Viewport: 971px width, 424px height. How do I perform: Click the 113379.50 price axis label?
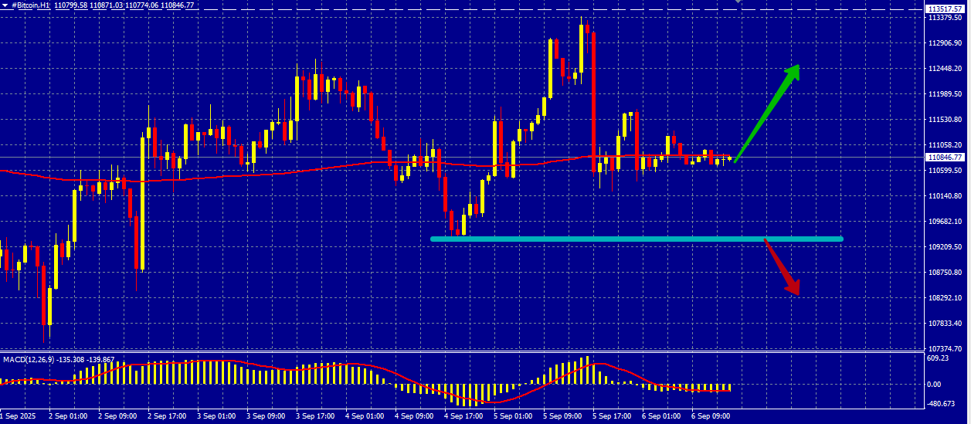(x=945, y=18)
